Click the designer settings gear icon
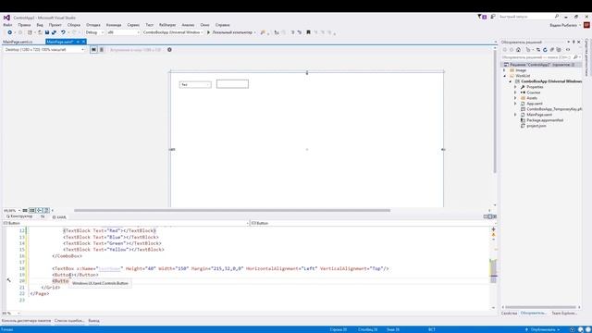The image size is (592, 333). coord(169,49)
